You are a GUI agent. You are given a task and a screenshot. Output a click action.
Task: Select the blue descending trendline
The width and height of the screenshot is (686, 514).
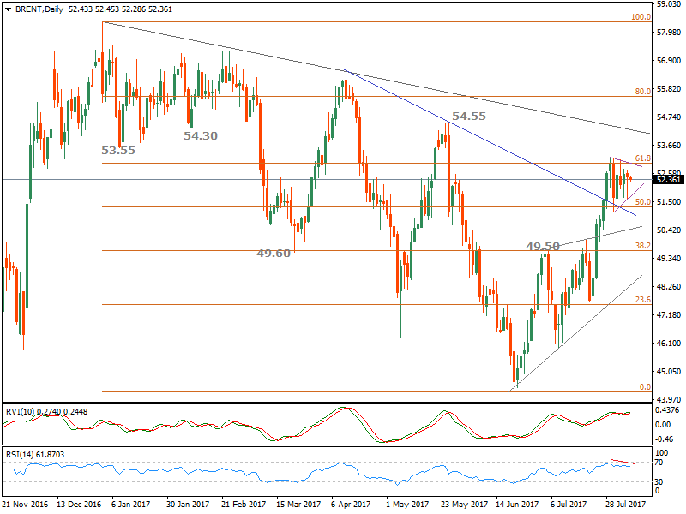tap(490, 142)
